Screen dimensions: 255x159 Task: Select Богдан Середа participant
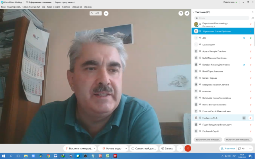222,78
